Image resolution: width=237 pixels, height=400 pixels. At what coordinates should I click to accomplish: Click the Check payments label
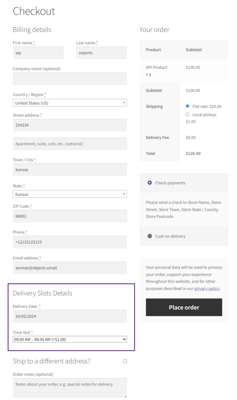click(x=170, y=183)
